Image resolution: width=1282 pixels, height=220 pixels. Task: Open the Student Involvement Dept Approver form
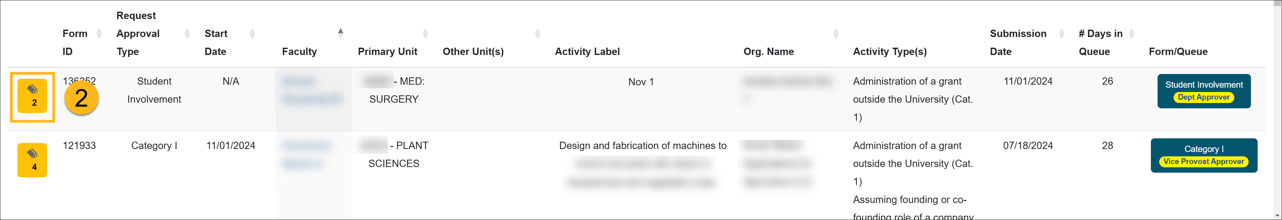point(1204,91)
